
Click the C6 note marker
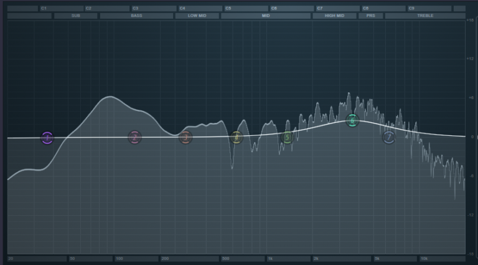tap(274, 8)
